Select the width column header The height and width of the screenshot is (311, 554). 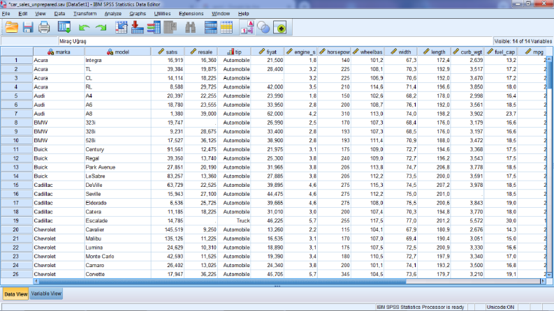[401, 52]
